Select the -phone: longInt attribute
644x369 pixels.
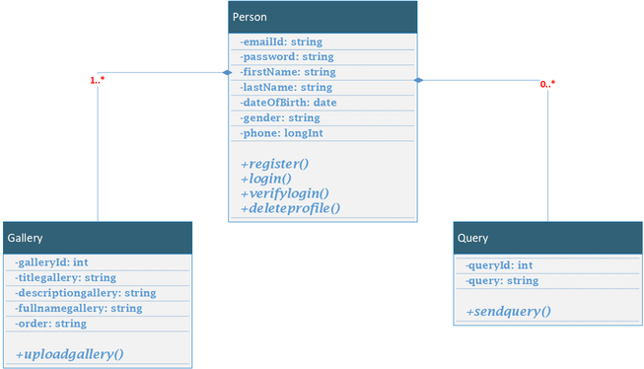point(281,133)
